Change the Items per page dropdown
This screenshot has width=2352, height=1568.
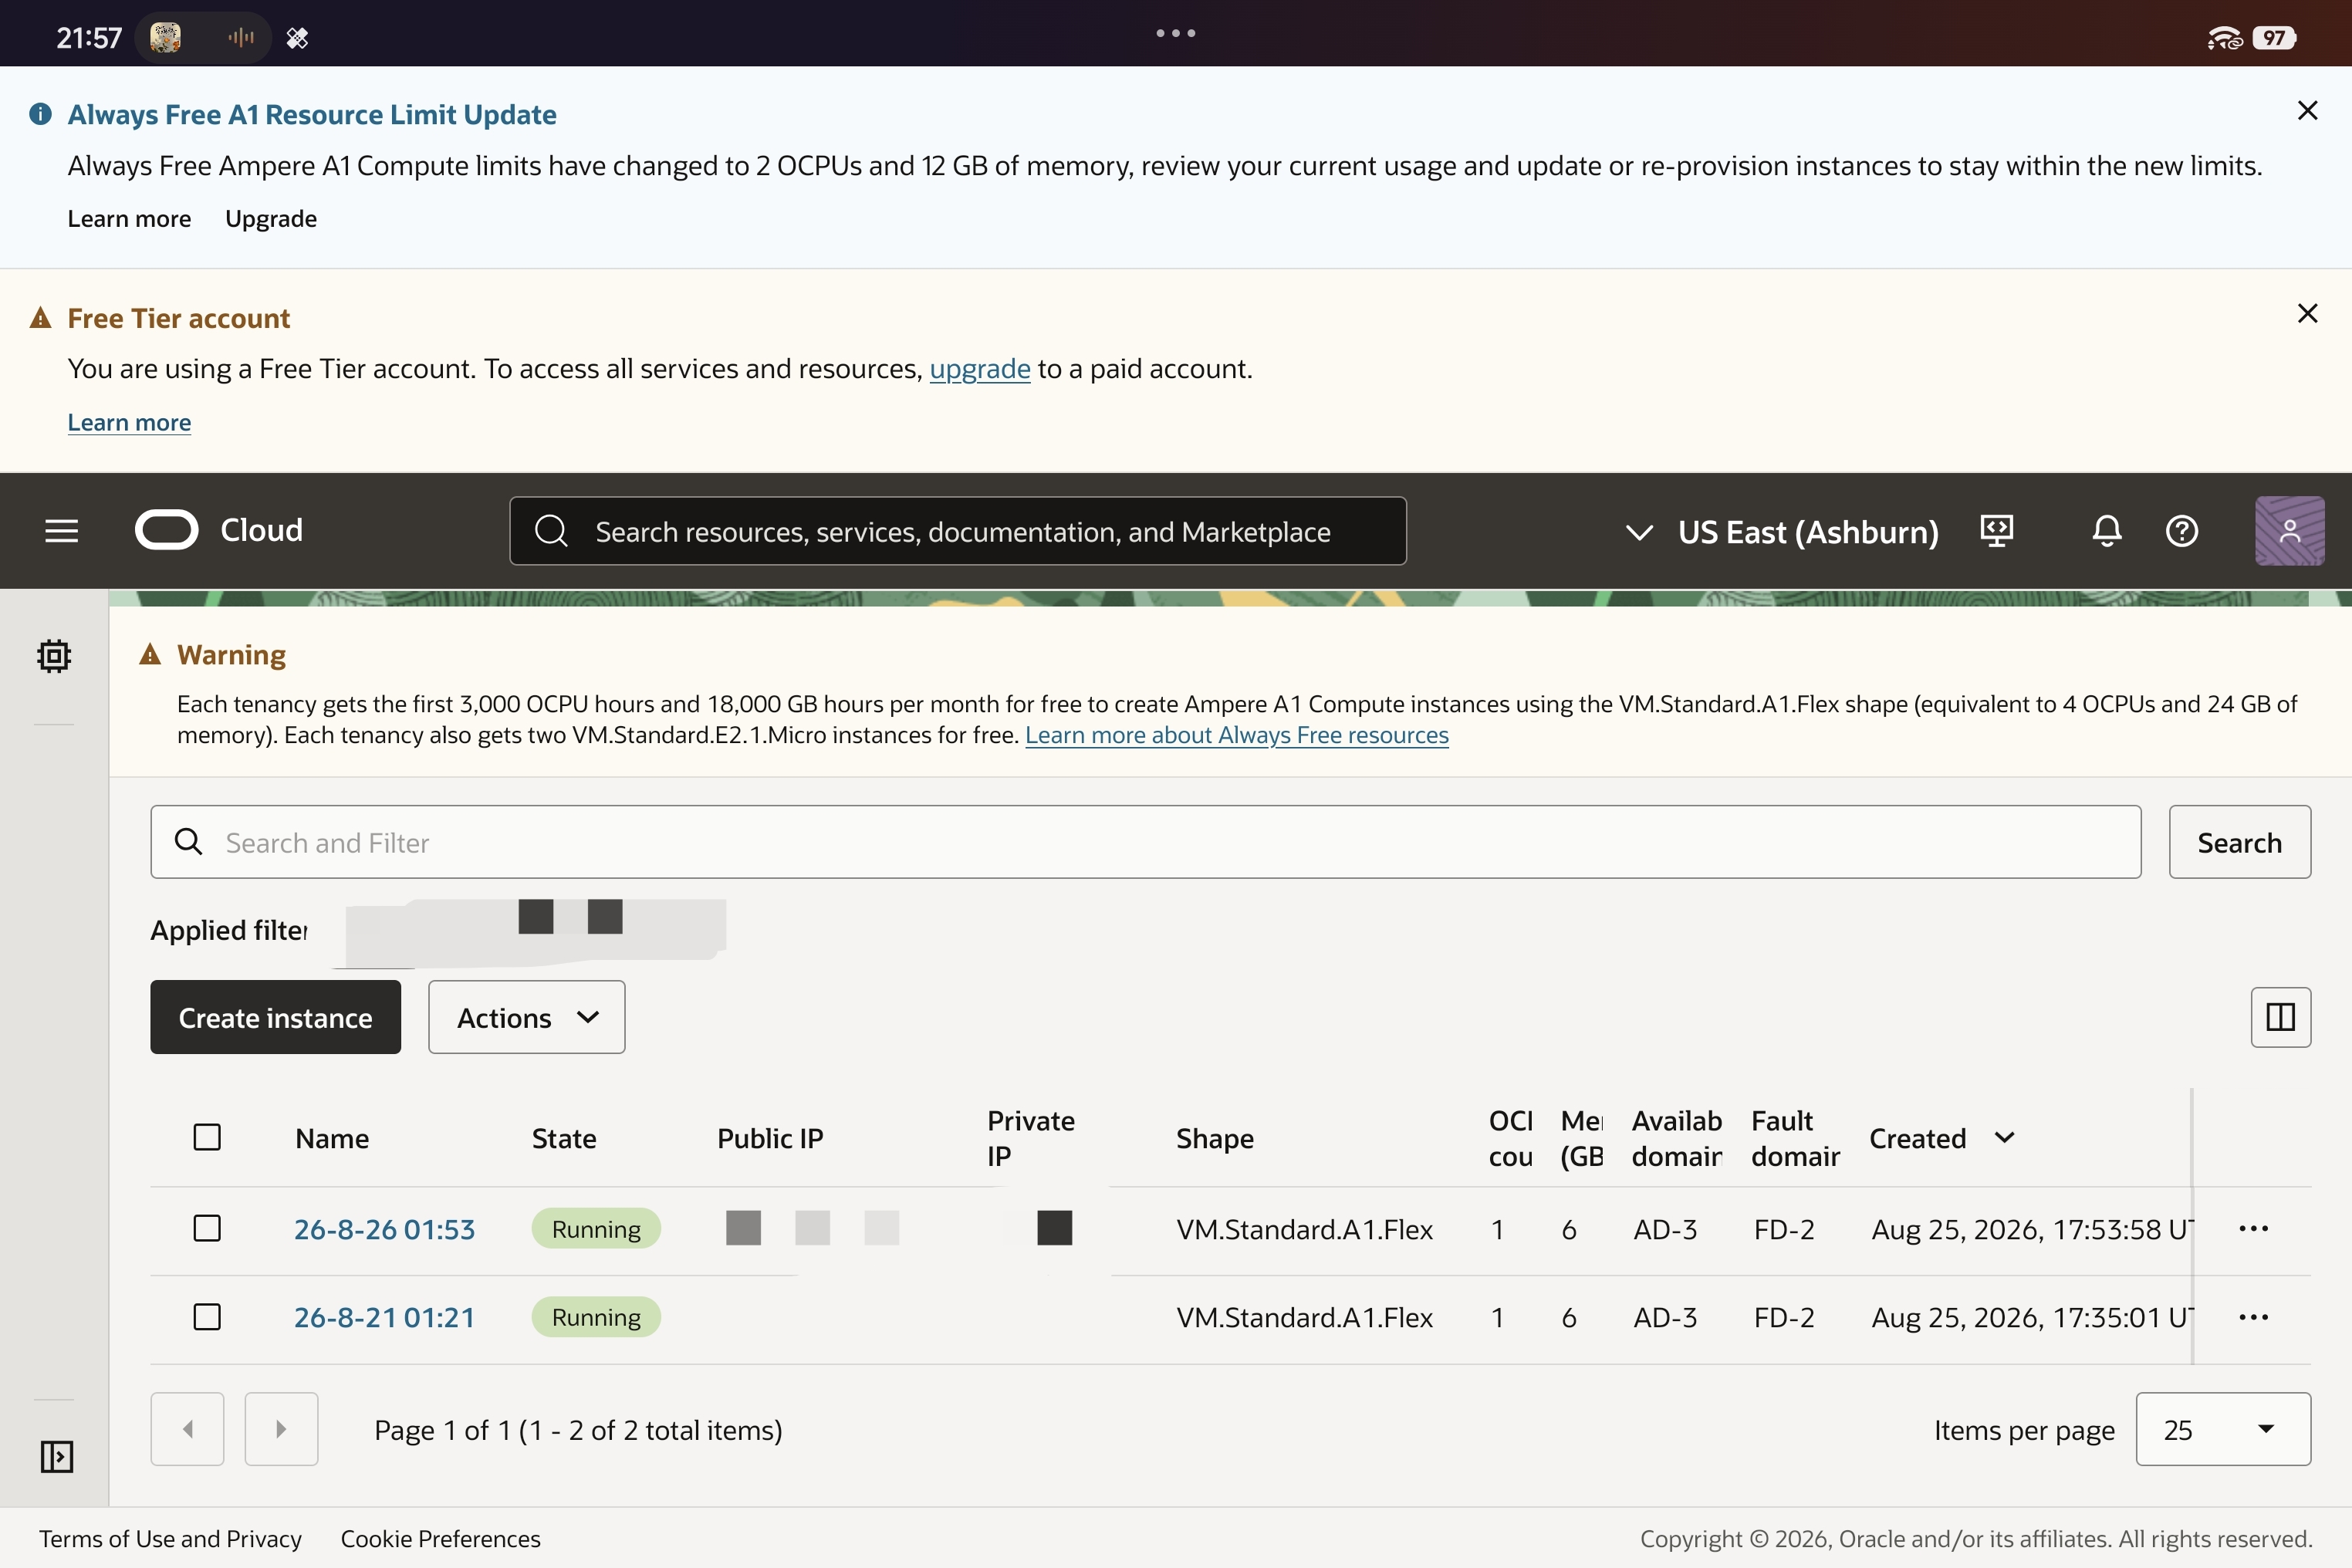click(x=2223, y=1429)
